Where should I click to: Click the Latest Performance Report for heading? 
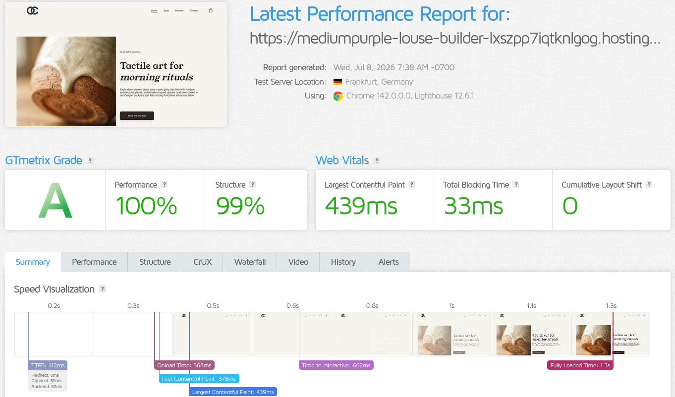[x=380, y=14]
